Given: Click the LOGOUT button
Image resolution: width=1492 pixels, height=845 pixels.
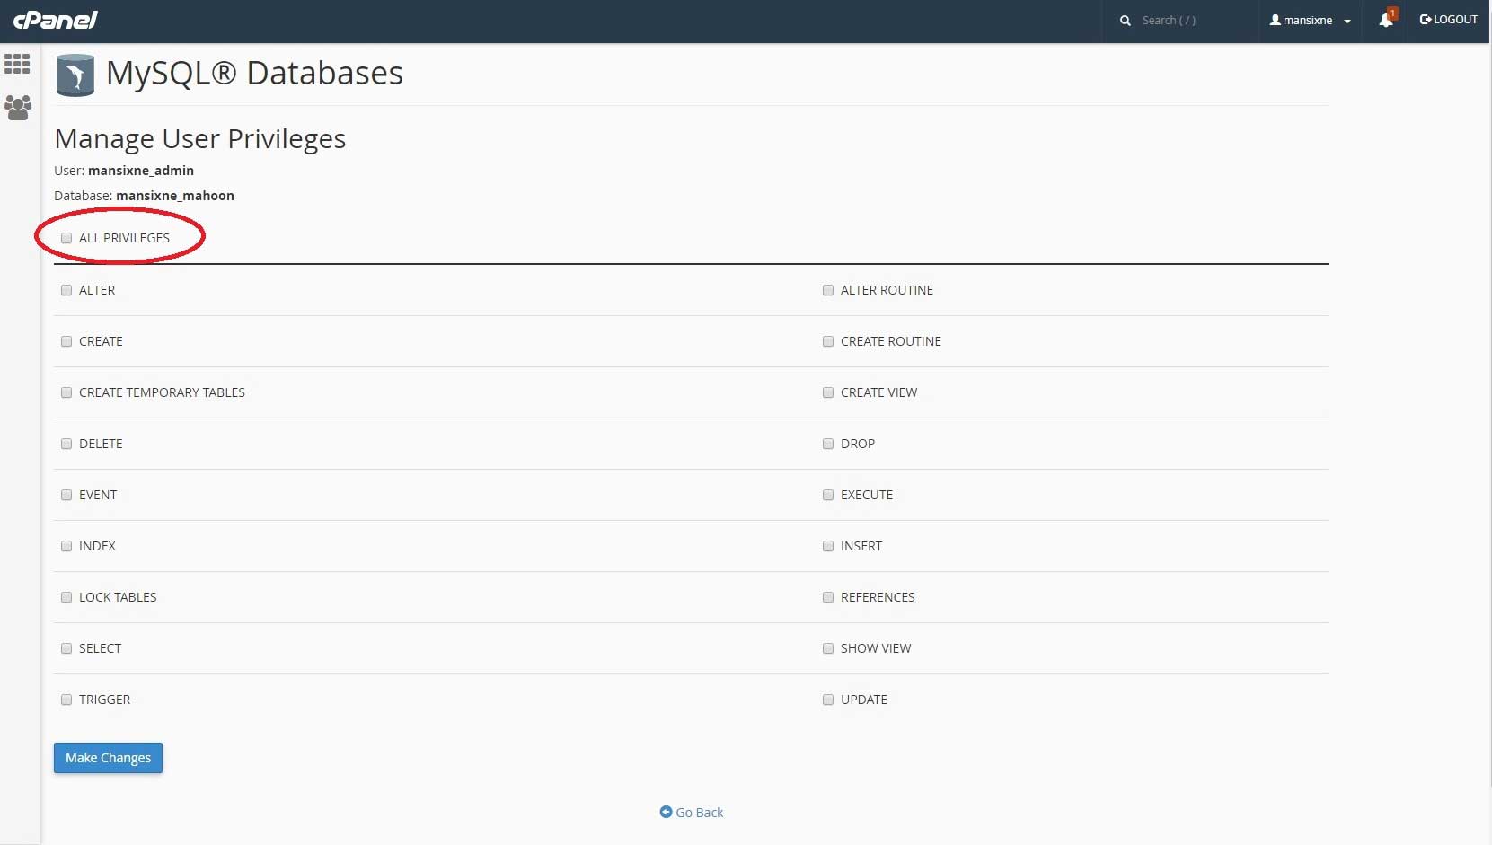Looking at the screenshot, I should [x=1448, y=20].
